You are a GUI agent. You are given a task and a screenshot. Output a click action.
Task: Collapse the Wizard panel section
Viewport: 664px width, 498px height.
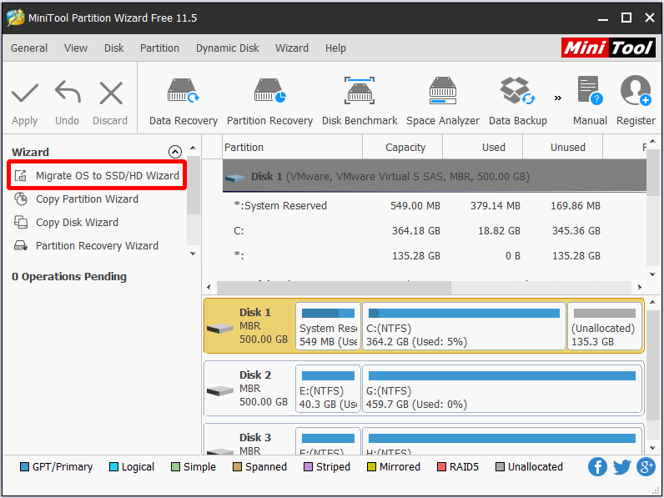coord(175,152)
